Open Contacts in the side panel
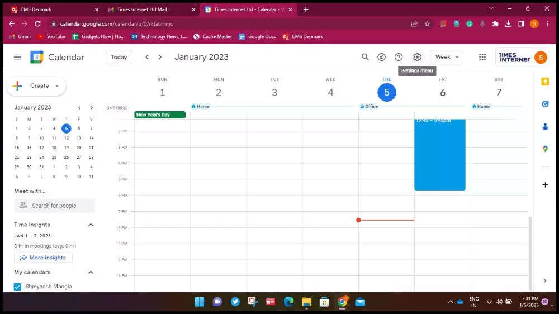 545,126
